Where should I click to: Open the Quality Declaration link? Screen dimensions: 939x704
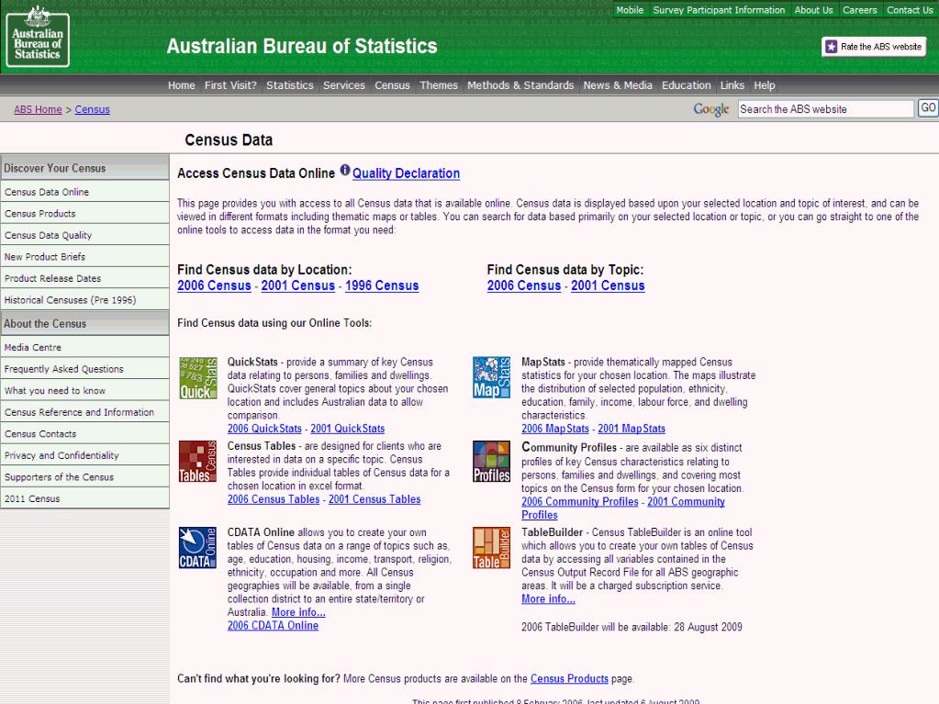pos(406,173)
